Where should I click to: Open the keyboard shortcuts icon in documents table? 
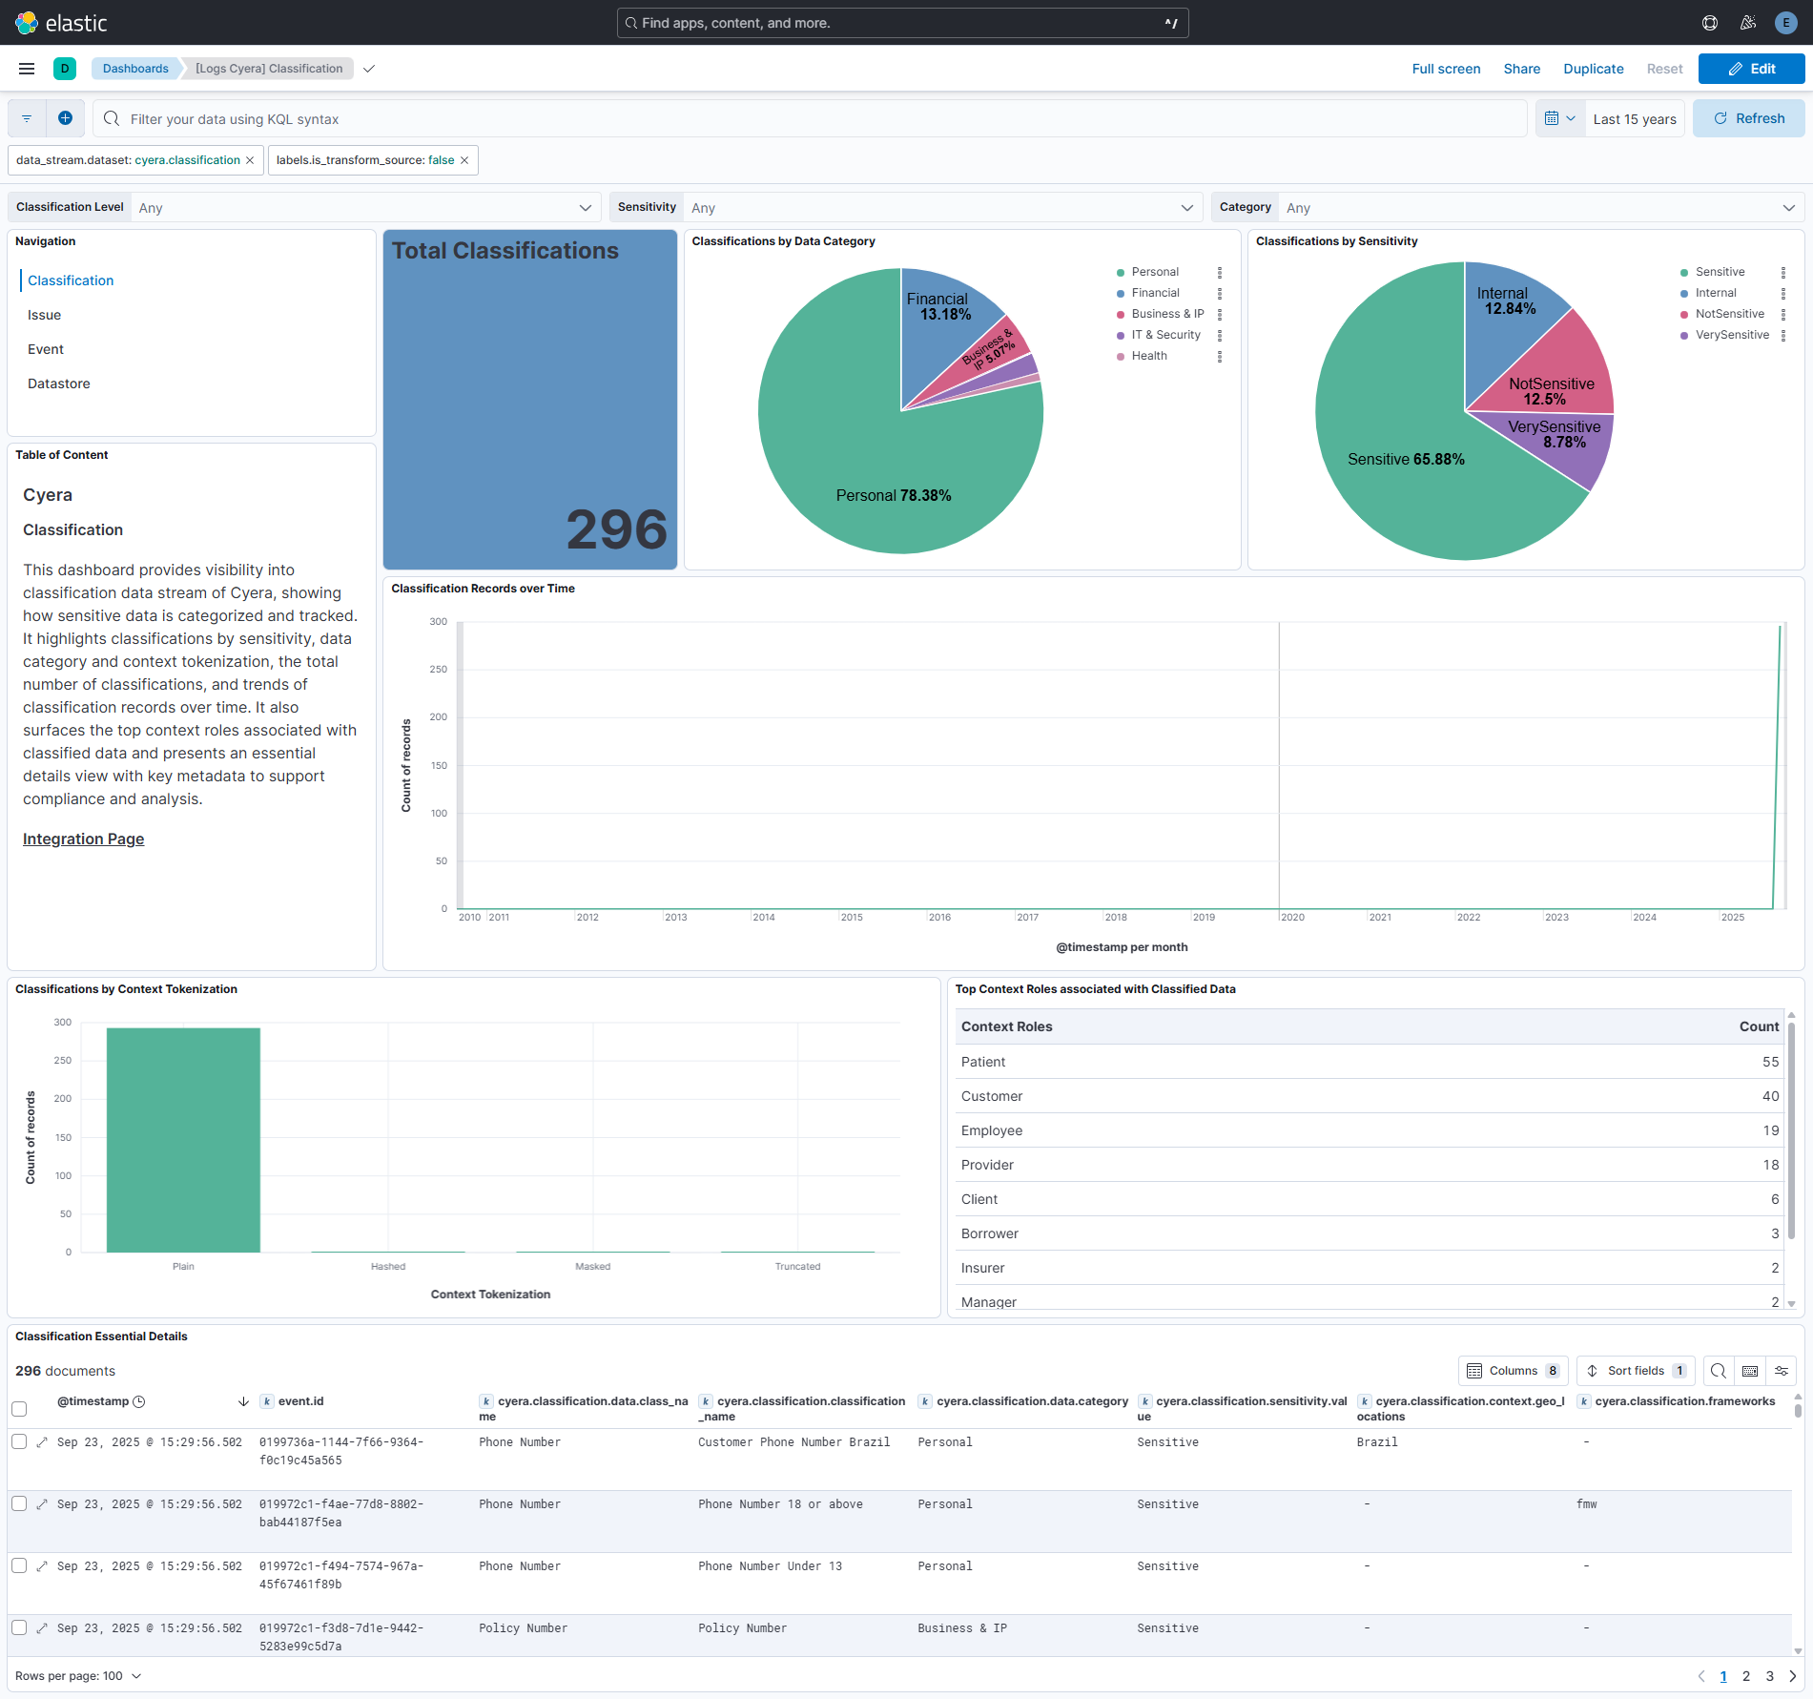[1750, 1371]
